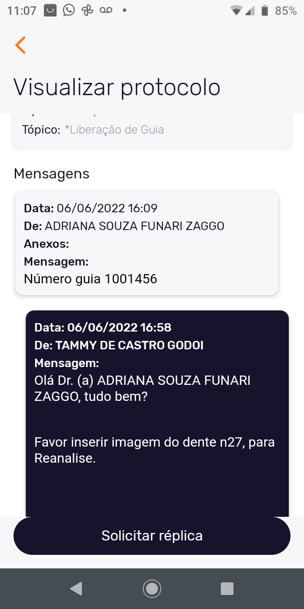This screenshot has width=304, height=609.
Task: Tap the WhatsApp notification icon
Action: click(68, 10)
